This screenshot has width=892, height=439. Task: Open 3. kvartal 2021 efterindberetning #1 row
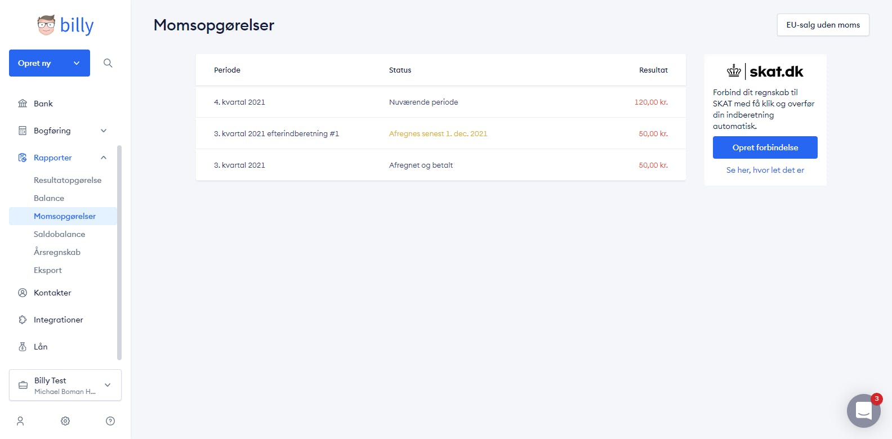coord(441,133)
